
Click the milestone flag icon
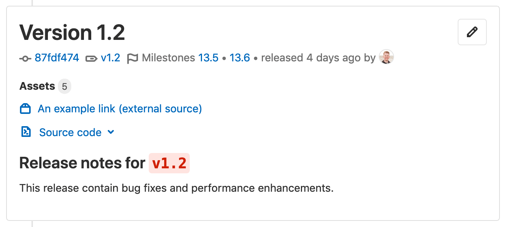click(133, 58)
